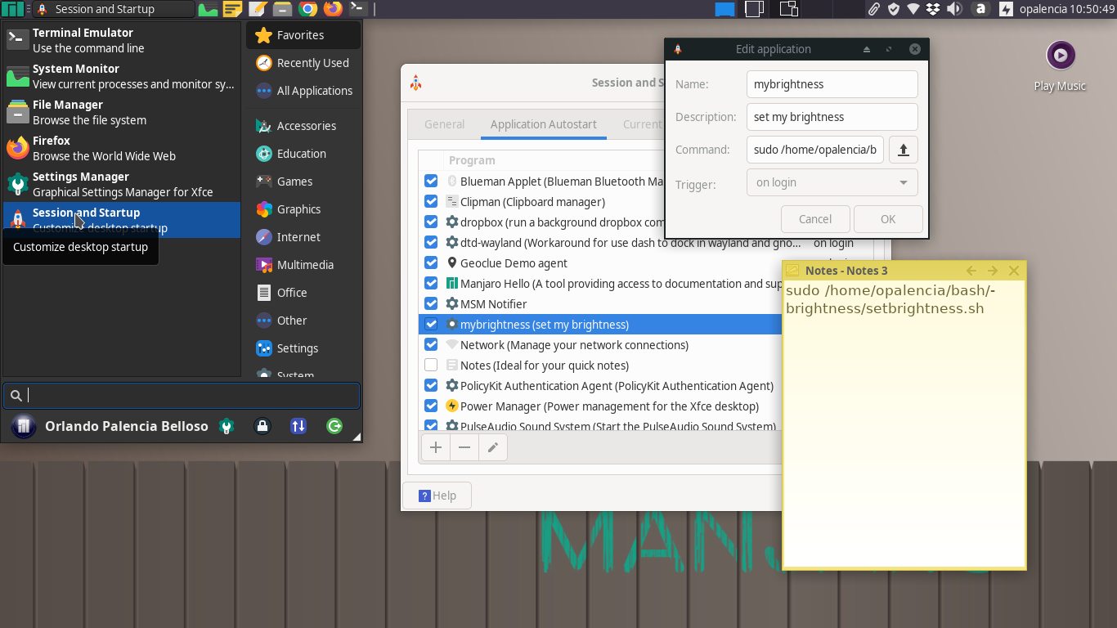This screenshot has width=1117, height=628.
Task: Uncheck Clipman autostart checkbox
Action: point(431,201)
